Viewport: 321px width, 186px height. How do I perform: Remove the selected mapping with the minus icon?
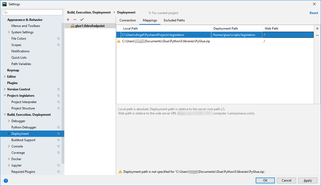317,35
